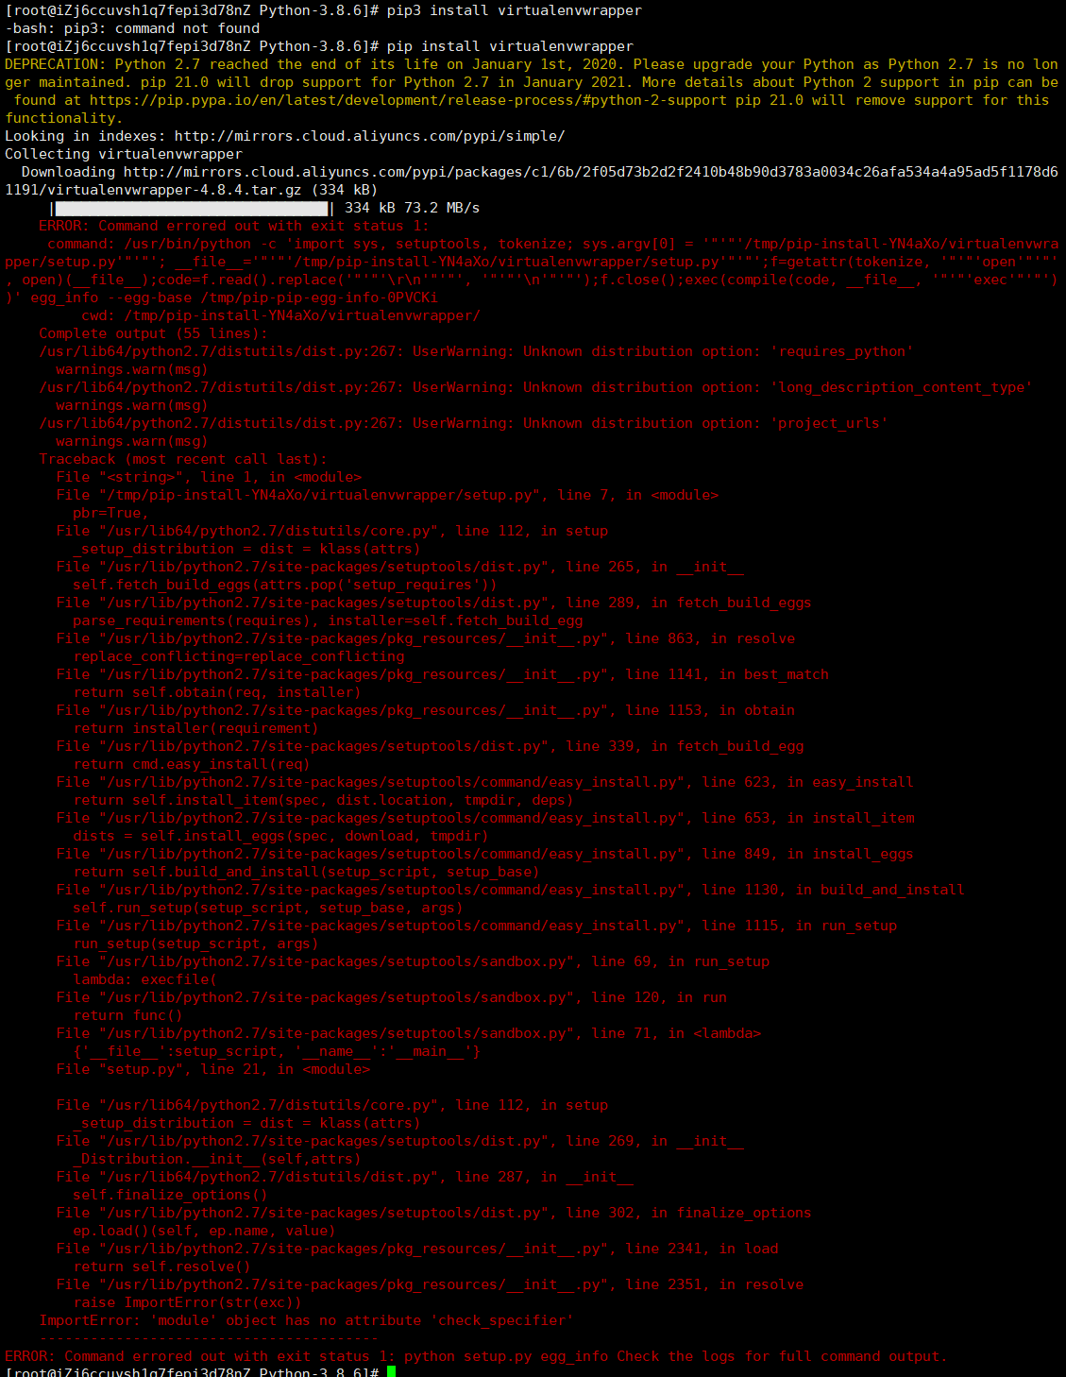This screenshot has height=1377, width=1066.
Task: Click the 'DEPRECATION:' word in the yellow warning
Action: 56,64
